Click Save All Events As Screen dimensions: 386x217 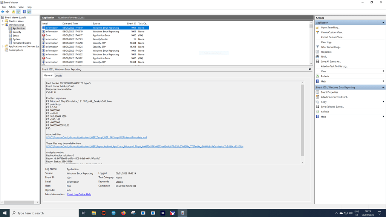331,61
